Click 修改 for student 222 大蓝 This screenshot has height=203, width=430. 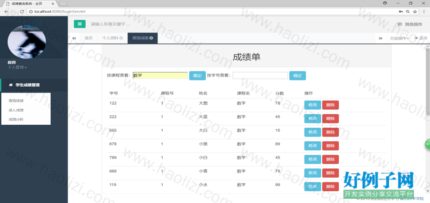pyautogui.click(x=313, y=118)
